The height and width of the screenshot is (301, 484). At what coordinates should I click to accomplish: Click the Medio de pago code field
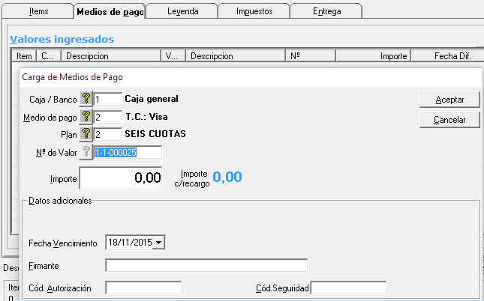108,117
